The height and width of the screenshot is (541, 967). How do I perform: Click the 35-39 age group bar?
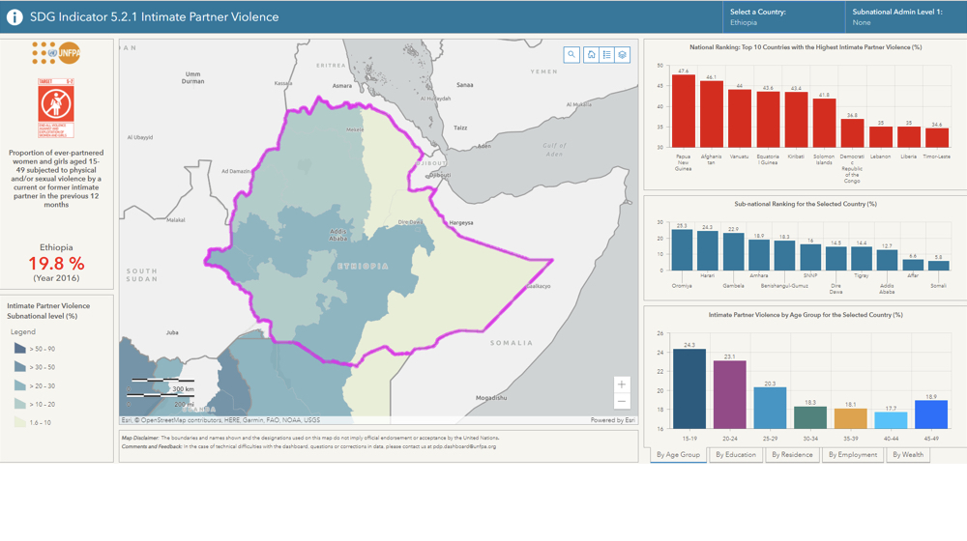[850, 418]
